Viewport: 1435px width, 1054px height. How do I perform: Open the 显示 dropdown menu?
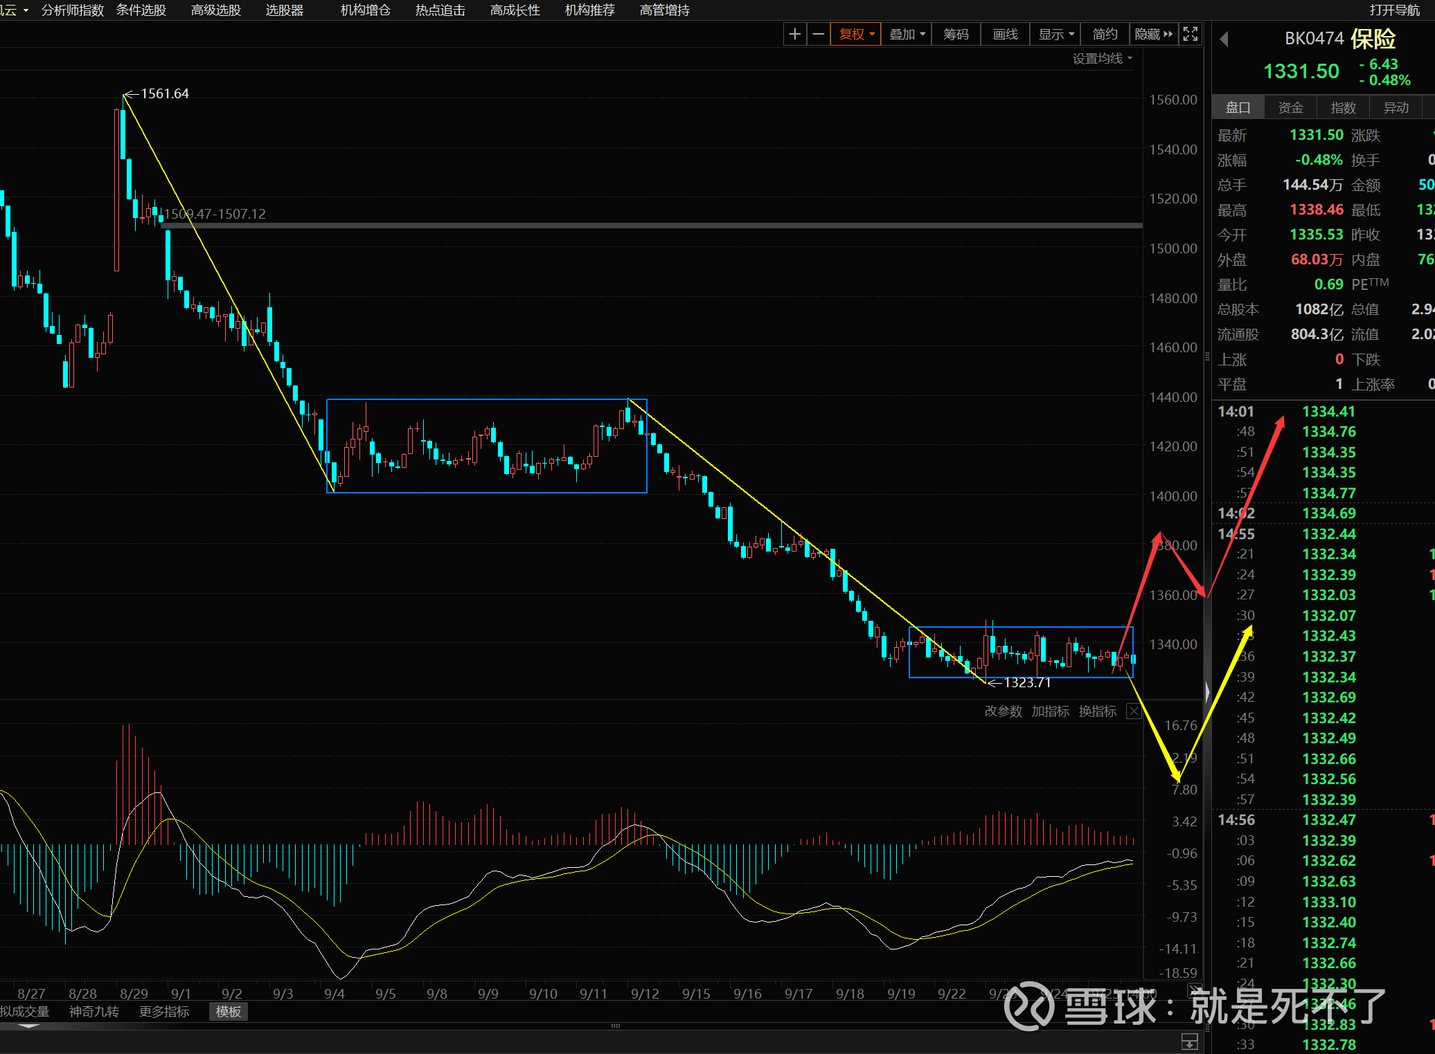(x=1055, y=34)
